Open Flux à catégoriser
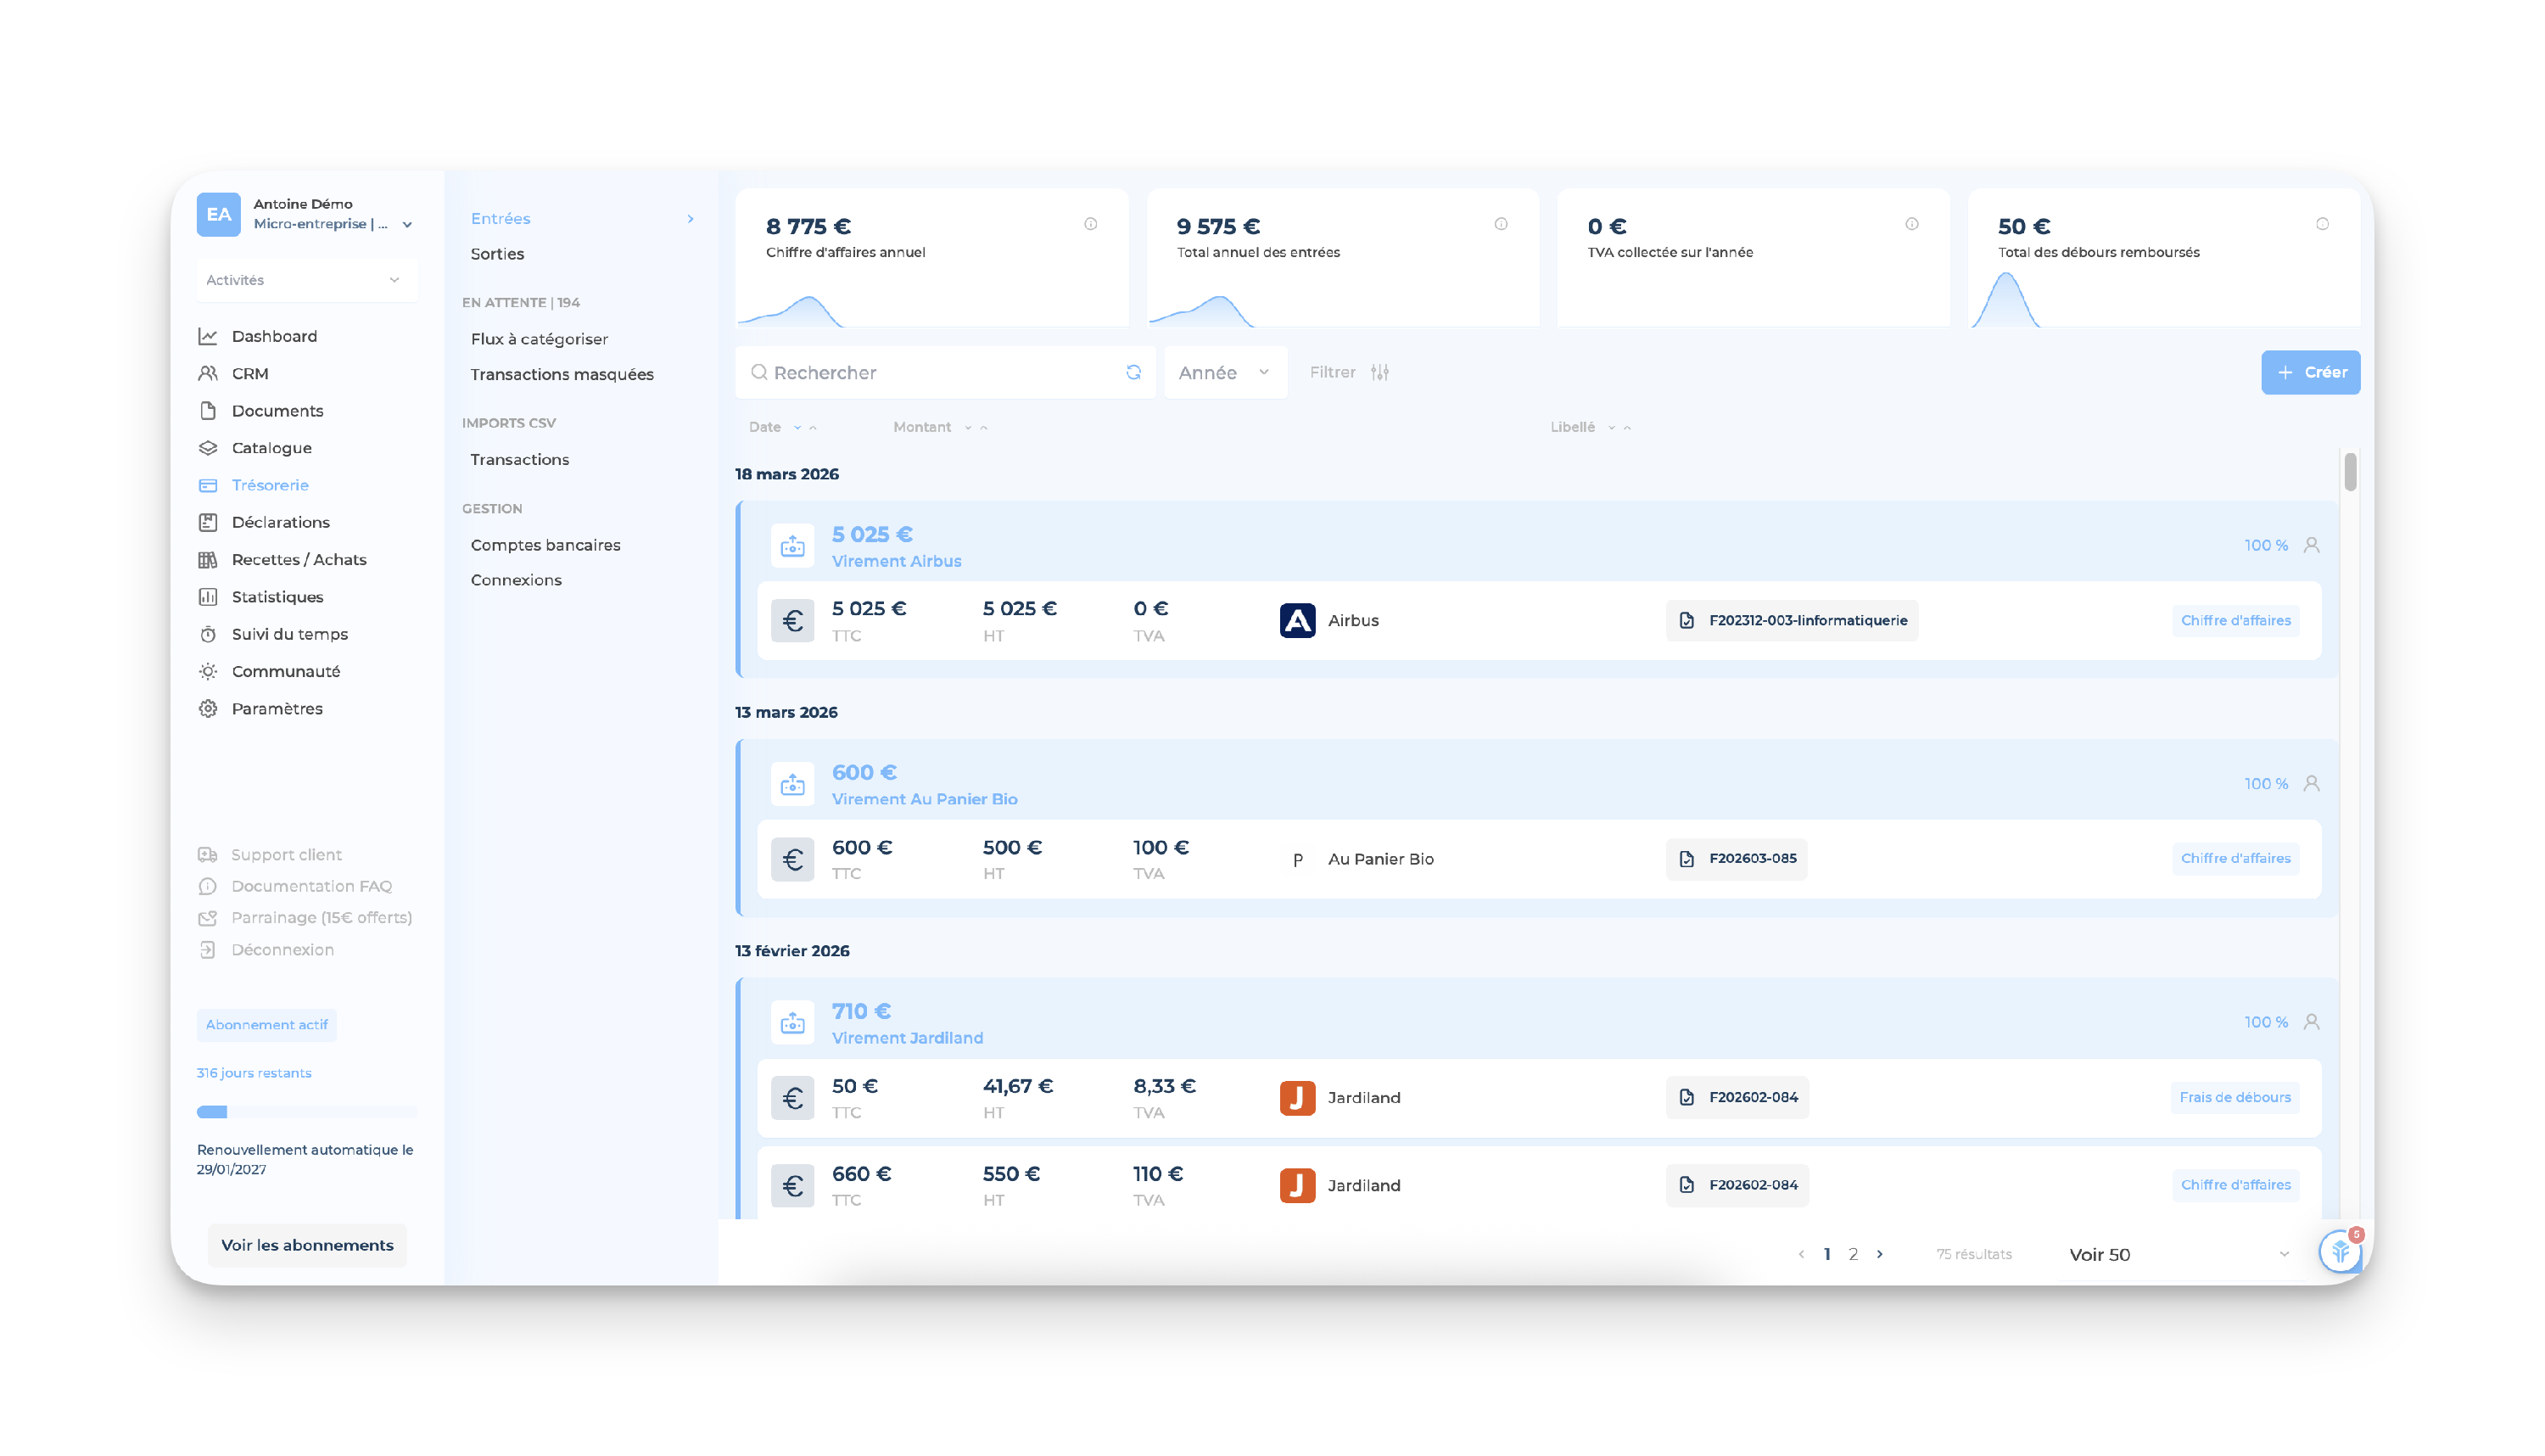Screen dimensions: 2545x1456 539,339
